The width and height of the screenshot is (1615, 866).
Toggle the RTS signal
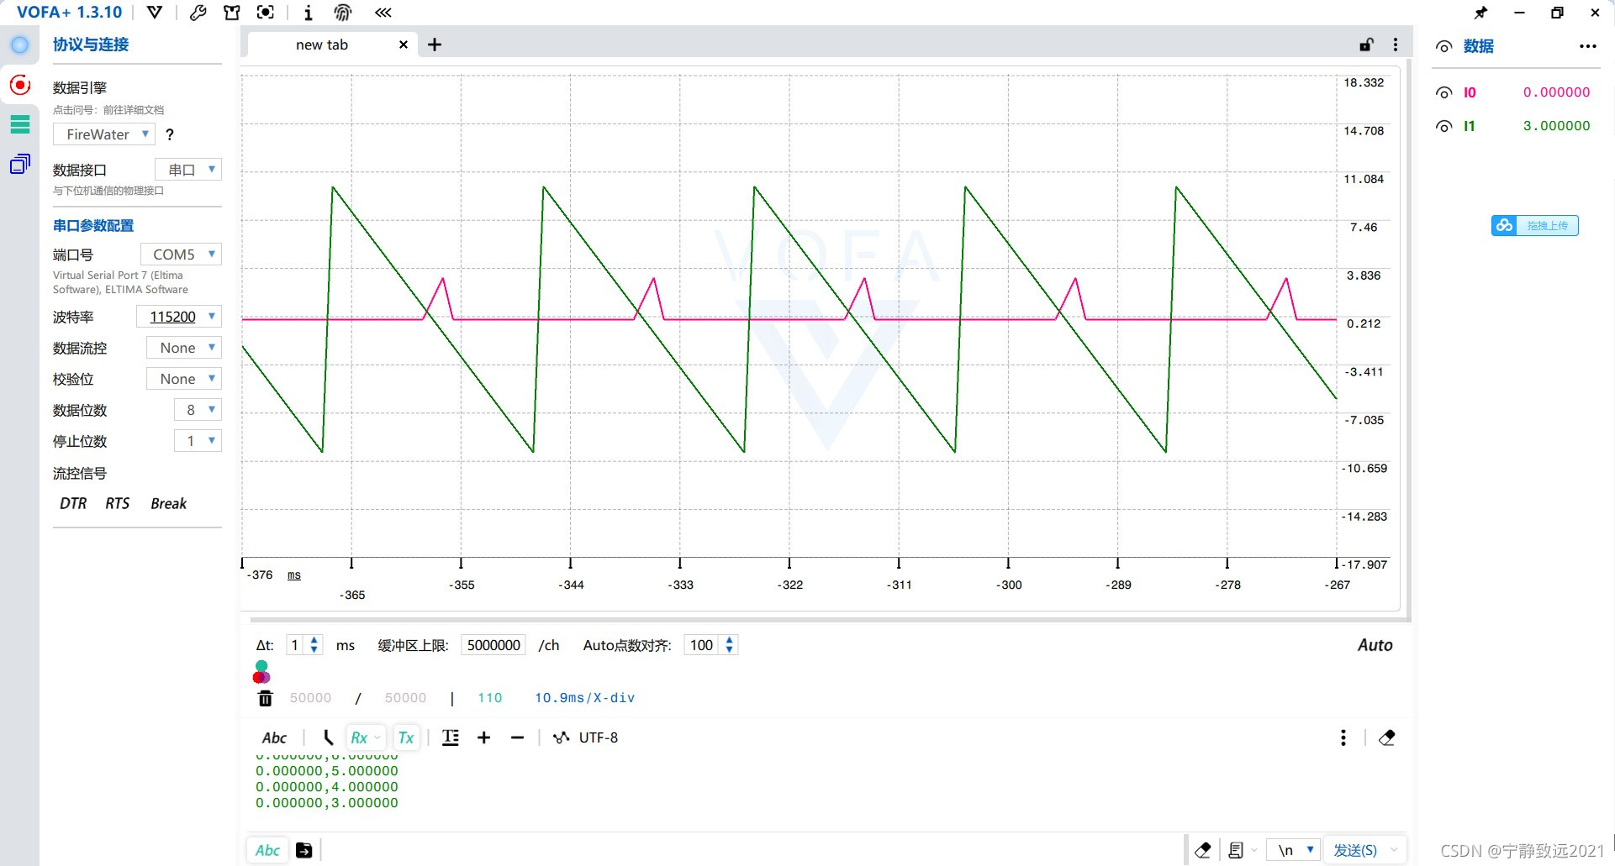[118, 503]
